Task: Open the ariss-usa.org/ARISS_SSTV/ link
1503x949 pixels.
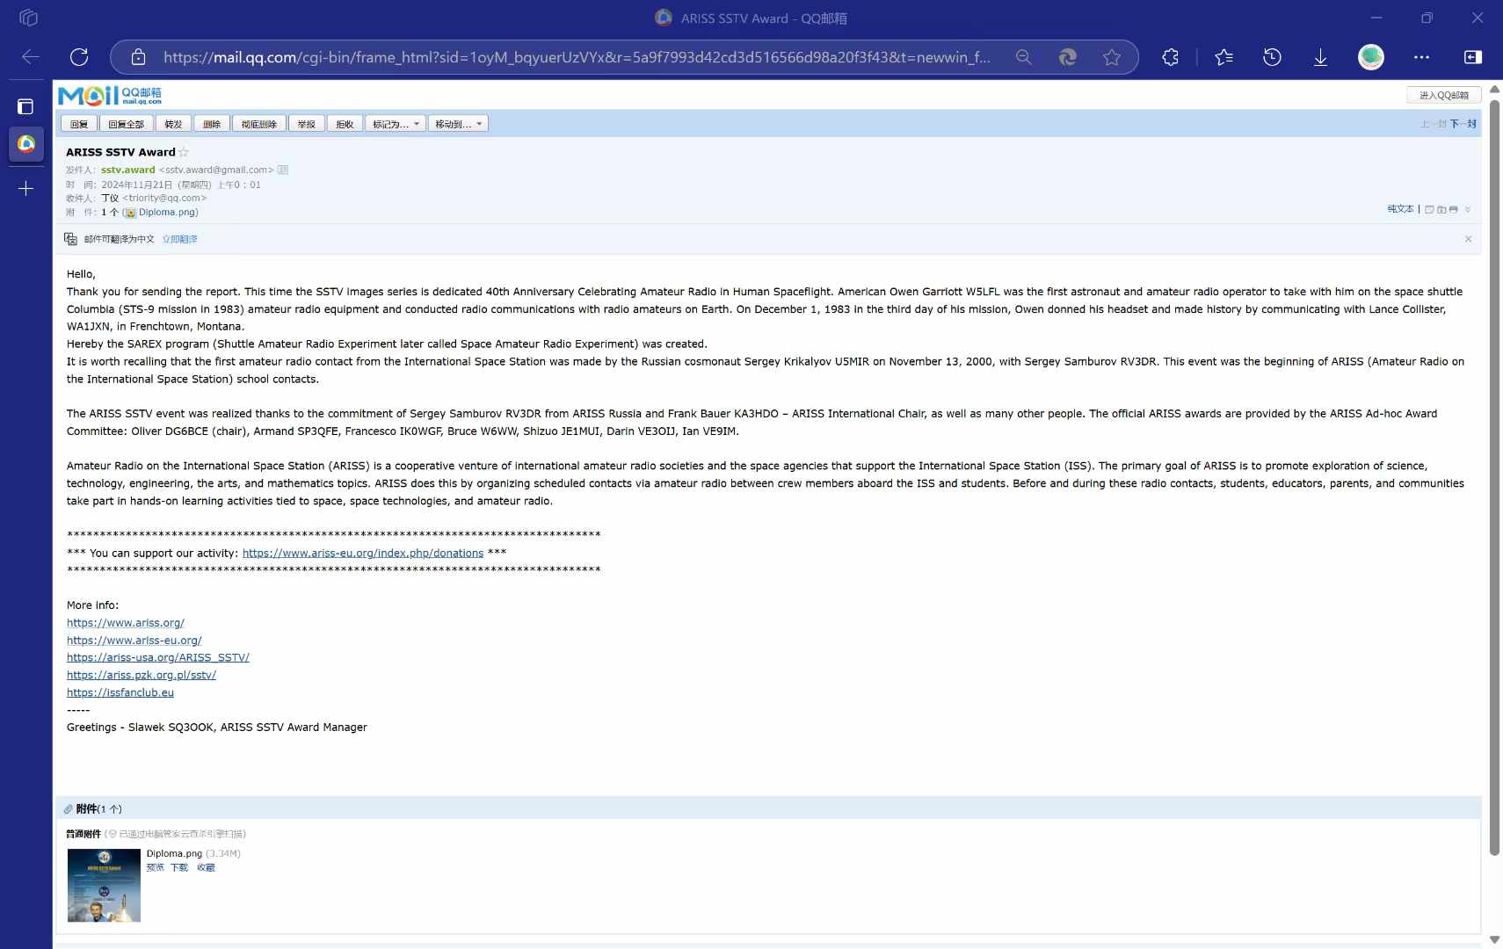Action: tap(158, 657)
